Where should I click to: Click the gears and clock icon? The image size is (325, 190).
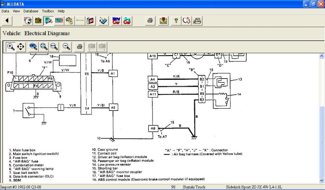70,20
